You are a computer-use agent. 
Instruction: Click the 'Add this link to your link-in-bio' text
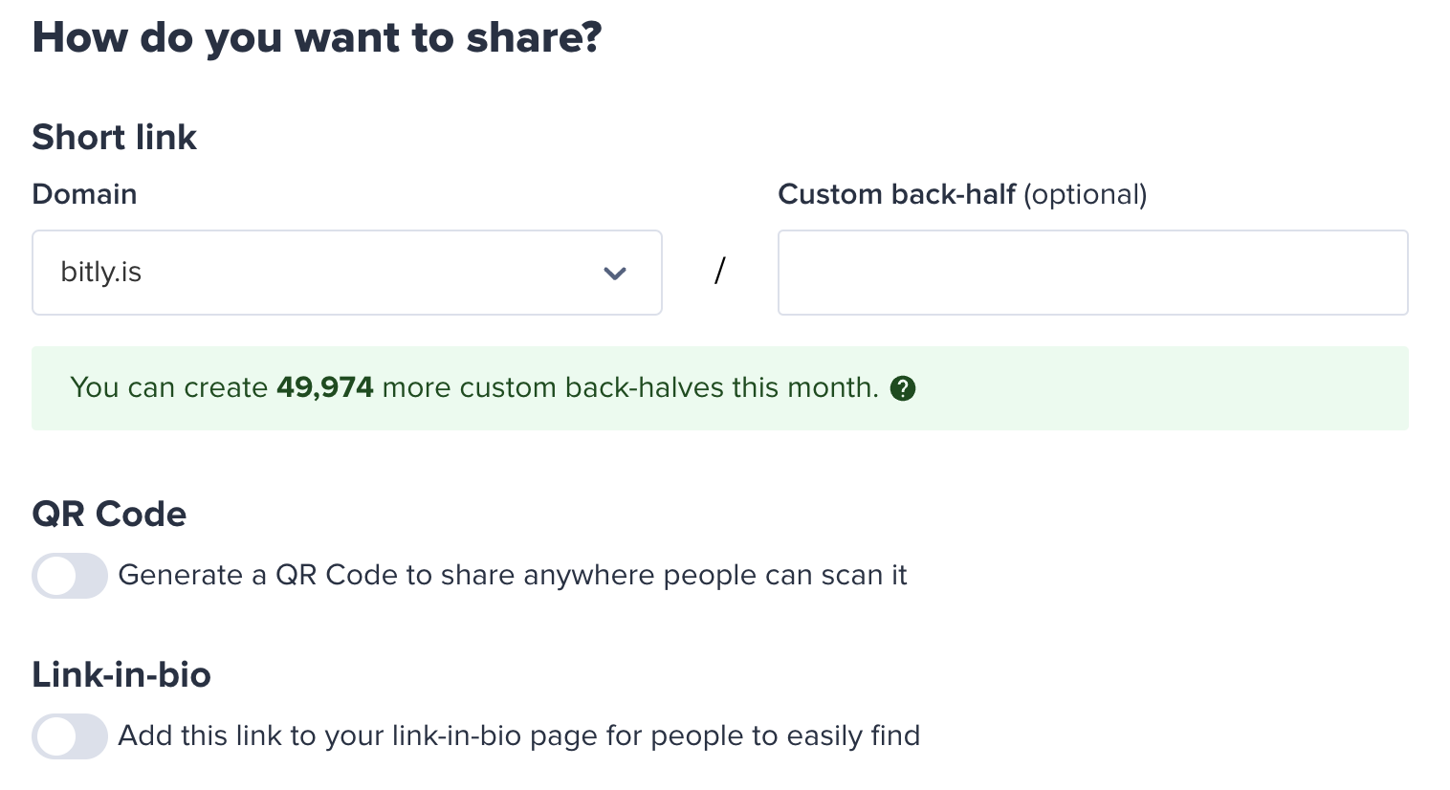click(518, 736)
